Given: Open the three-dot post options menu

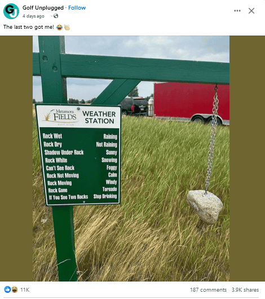Looking at the screenshot, I should (237, 11).
